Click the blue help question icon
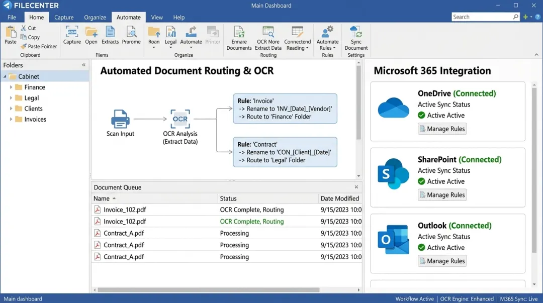 click(x=537, y=17)
